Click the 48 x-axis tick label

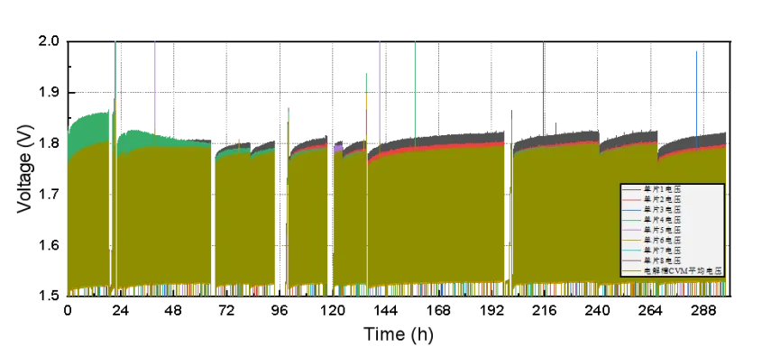(x=173, y=311)
